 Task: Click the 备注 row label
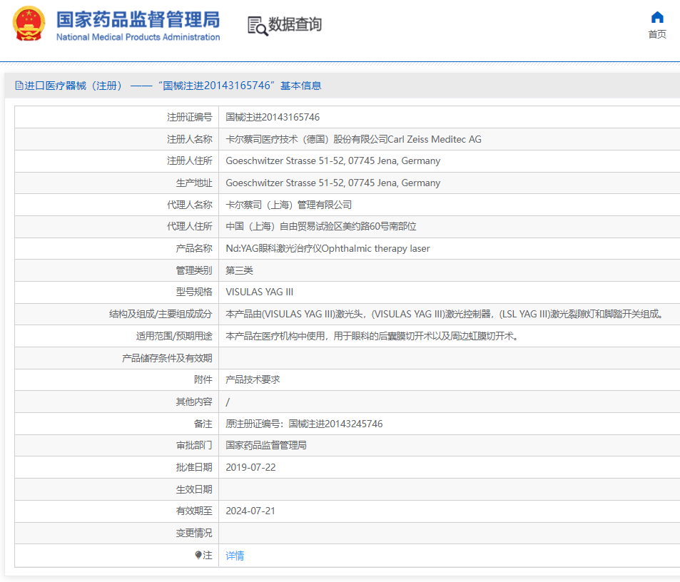pyautogui.click(x=203, y=424)
